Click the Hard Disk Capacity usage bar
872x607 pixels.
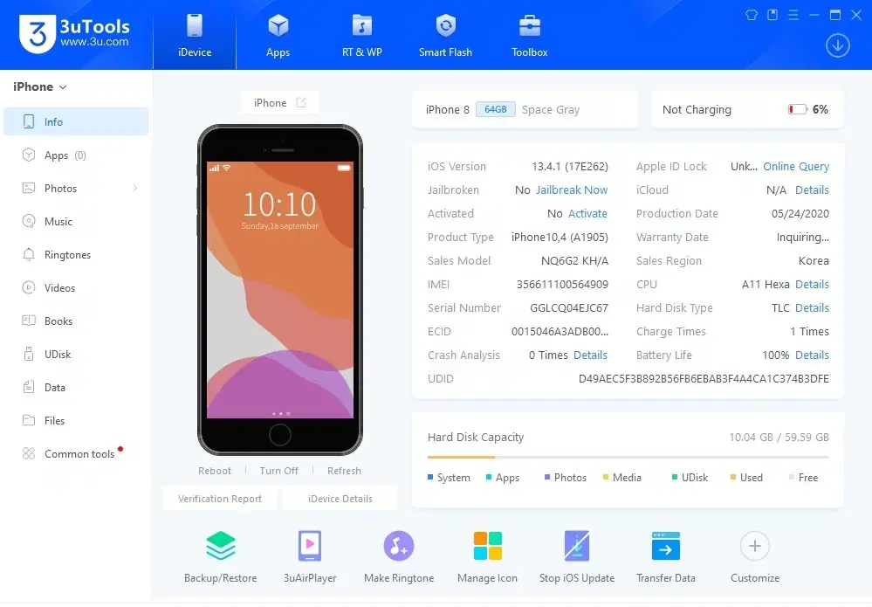(628, 457)
